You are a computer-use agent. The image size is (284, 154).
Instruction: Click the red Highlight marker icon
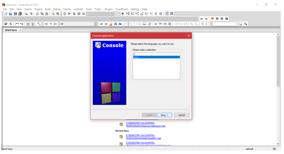point(110,24)
